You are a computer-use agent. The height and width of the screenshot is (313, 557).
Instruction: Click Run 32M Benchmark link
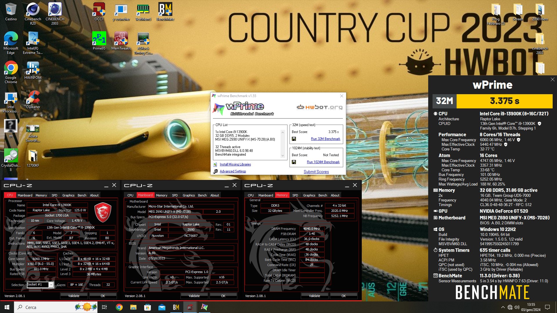(x=325, y=139)
